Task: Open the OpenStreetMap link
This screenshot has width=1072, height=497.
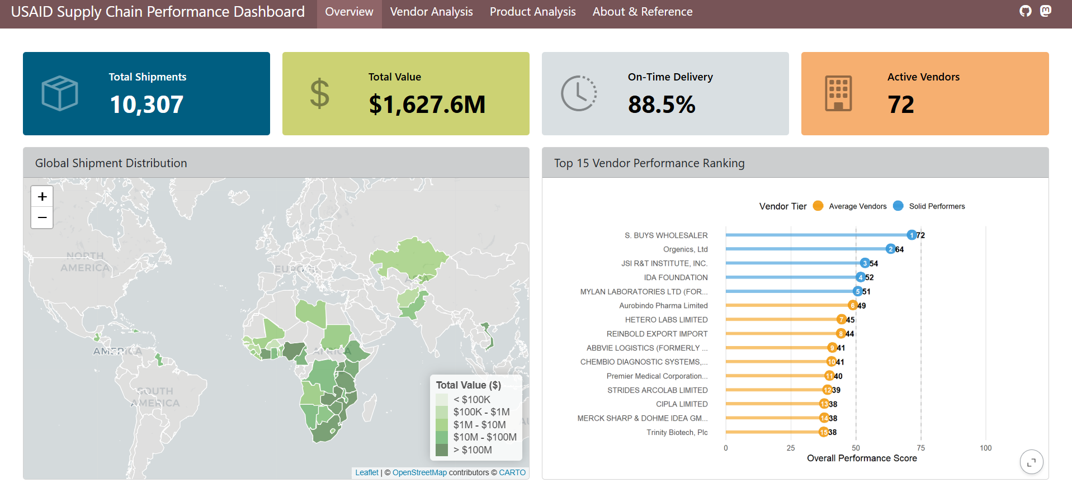Action: 419,472
